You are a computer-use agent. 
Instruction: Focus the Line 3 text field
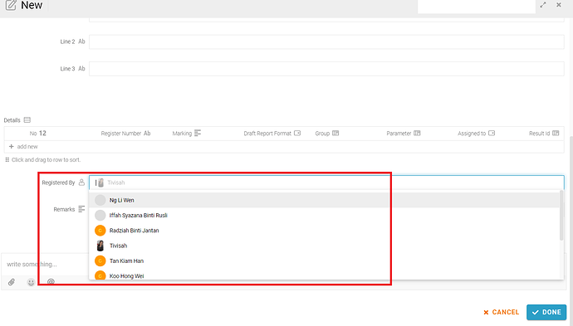tap(326, 69)
